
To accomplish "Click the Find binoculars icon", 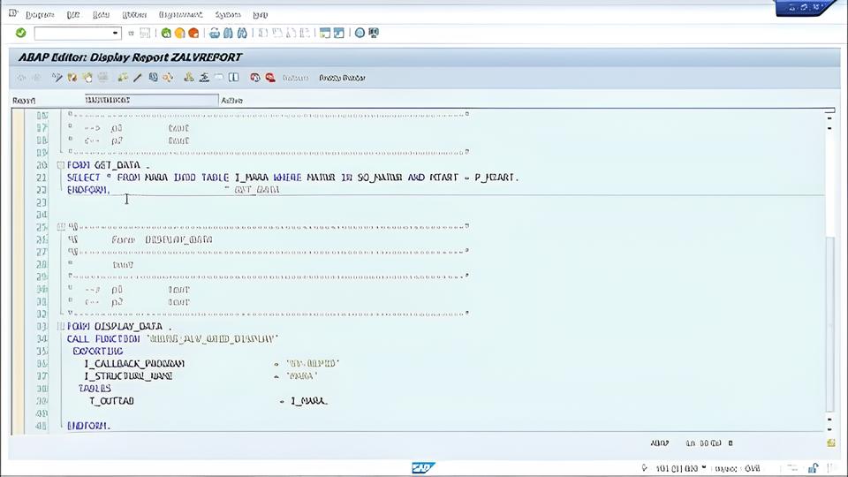I will coord(228,33).
